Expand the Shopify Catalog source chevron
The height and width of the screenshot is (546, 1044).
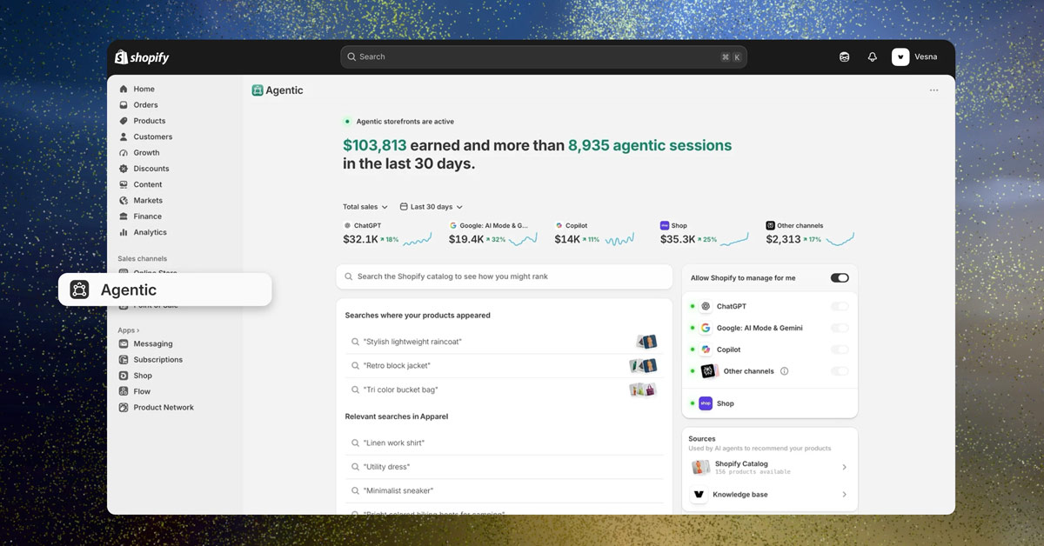(845, 468)
